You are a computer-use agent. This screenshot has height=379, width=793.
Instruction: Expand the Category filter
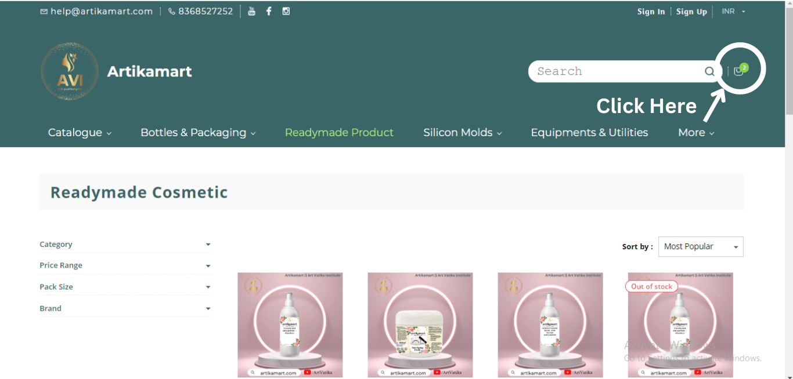125,245
